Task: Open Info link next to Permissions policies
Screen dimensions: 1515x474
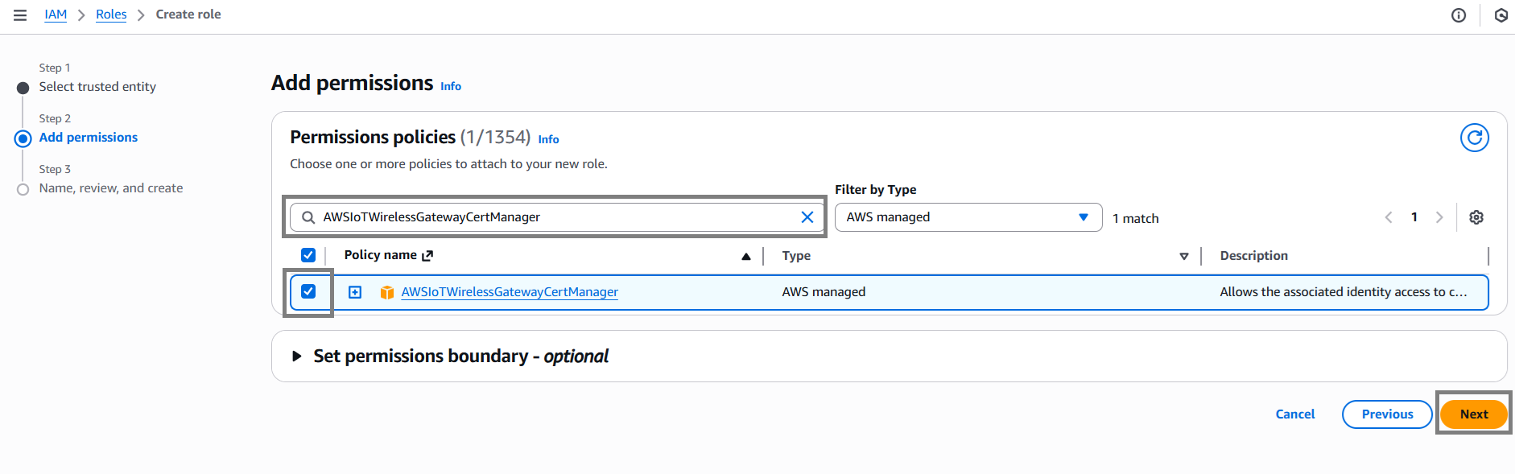Action: [548, 139]
